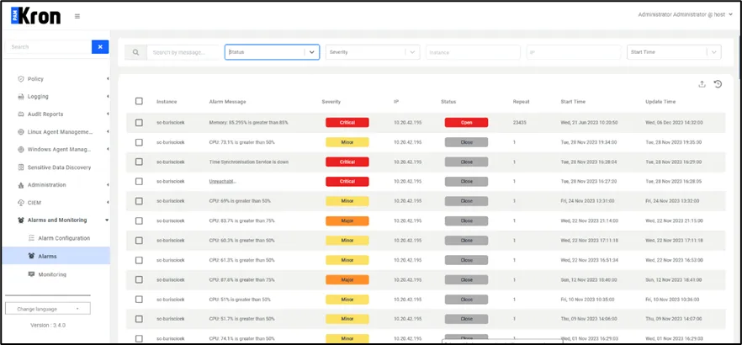Click the magnifier search icon
This screenshot has width=742, height=345.
point(135,52)
